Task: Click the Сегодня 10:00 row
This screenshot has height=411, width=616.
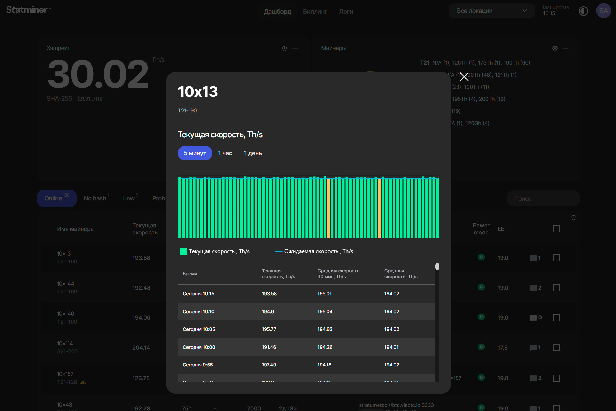Action: pos(307,347)
